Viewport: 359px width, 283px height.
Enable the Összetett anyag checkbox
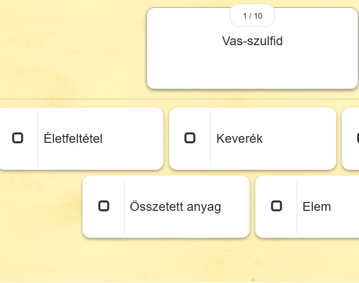[x=104, y=206]
